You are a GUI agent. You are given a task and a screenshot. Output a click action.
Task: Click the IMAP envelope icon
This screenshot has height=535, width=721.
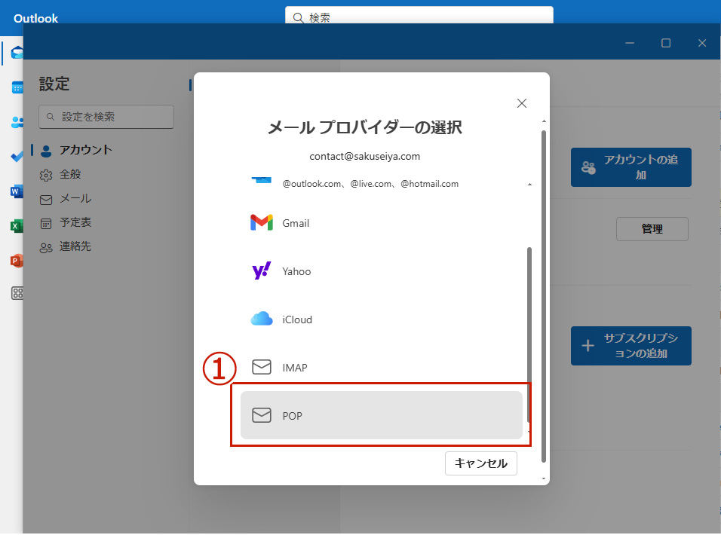tap(262, 367)
